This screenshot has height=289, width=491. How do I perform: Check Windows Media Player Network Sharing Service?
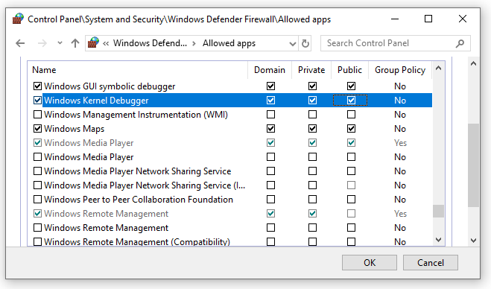[37, 171]
